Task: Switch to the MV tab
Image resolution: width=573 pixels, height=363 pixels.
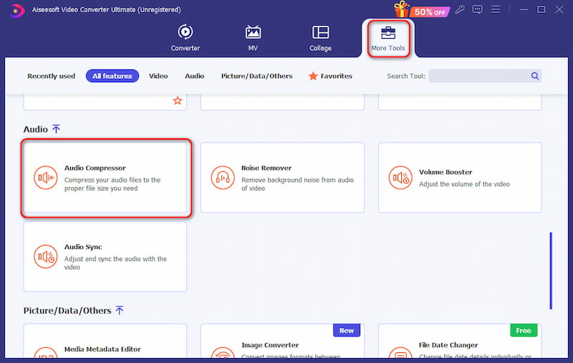Action: tap(253, 38)
